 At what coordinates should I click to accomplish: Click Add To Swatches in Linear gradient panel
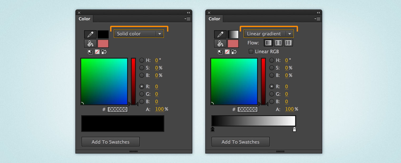tap(240, 142)
